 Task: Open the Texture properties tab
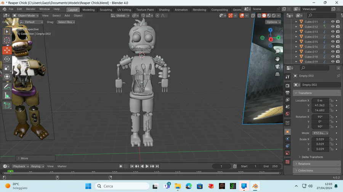click(x=287, y=162)
